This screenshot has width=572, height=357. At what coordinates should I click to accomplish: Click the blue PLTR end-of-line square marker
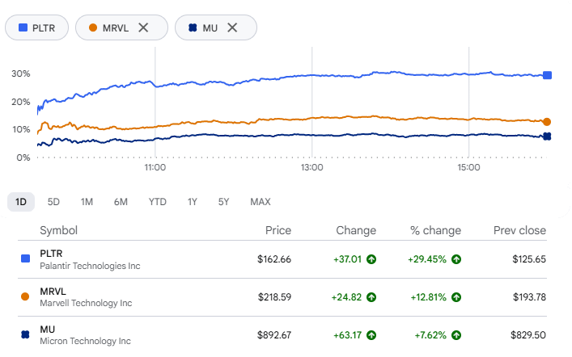coord(547,75)
